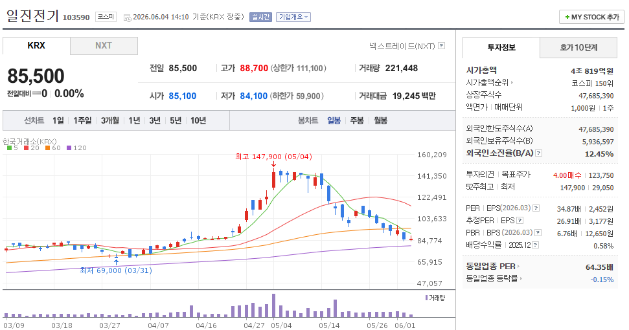Click the 배당수익률 value 0.58%
The image size is (629, 330).
(603, 246)
